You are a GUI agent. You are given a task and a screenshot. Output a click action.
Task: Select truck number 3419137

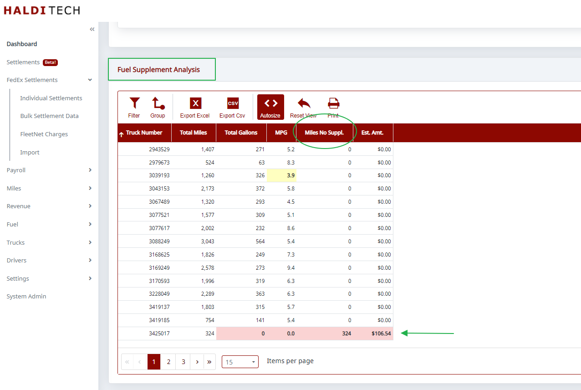coord(159,307)
